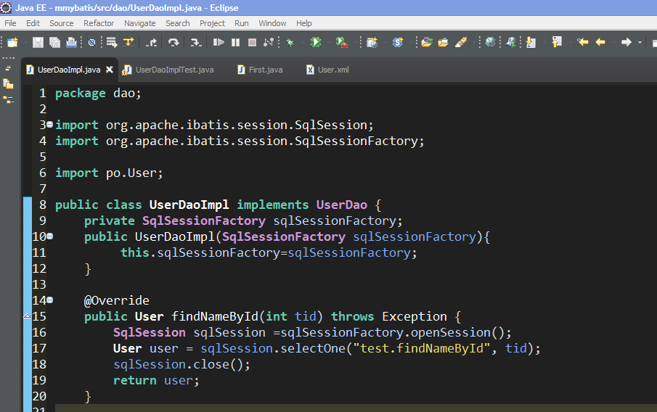
Task: Click the Search flashlight icon
Action: (461, 42)
